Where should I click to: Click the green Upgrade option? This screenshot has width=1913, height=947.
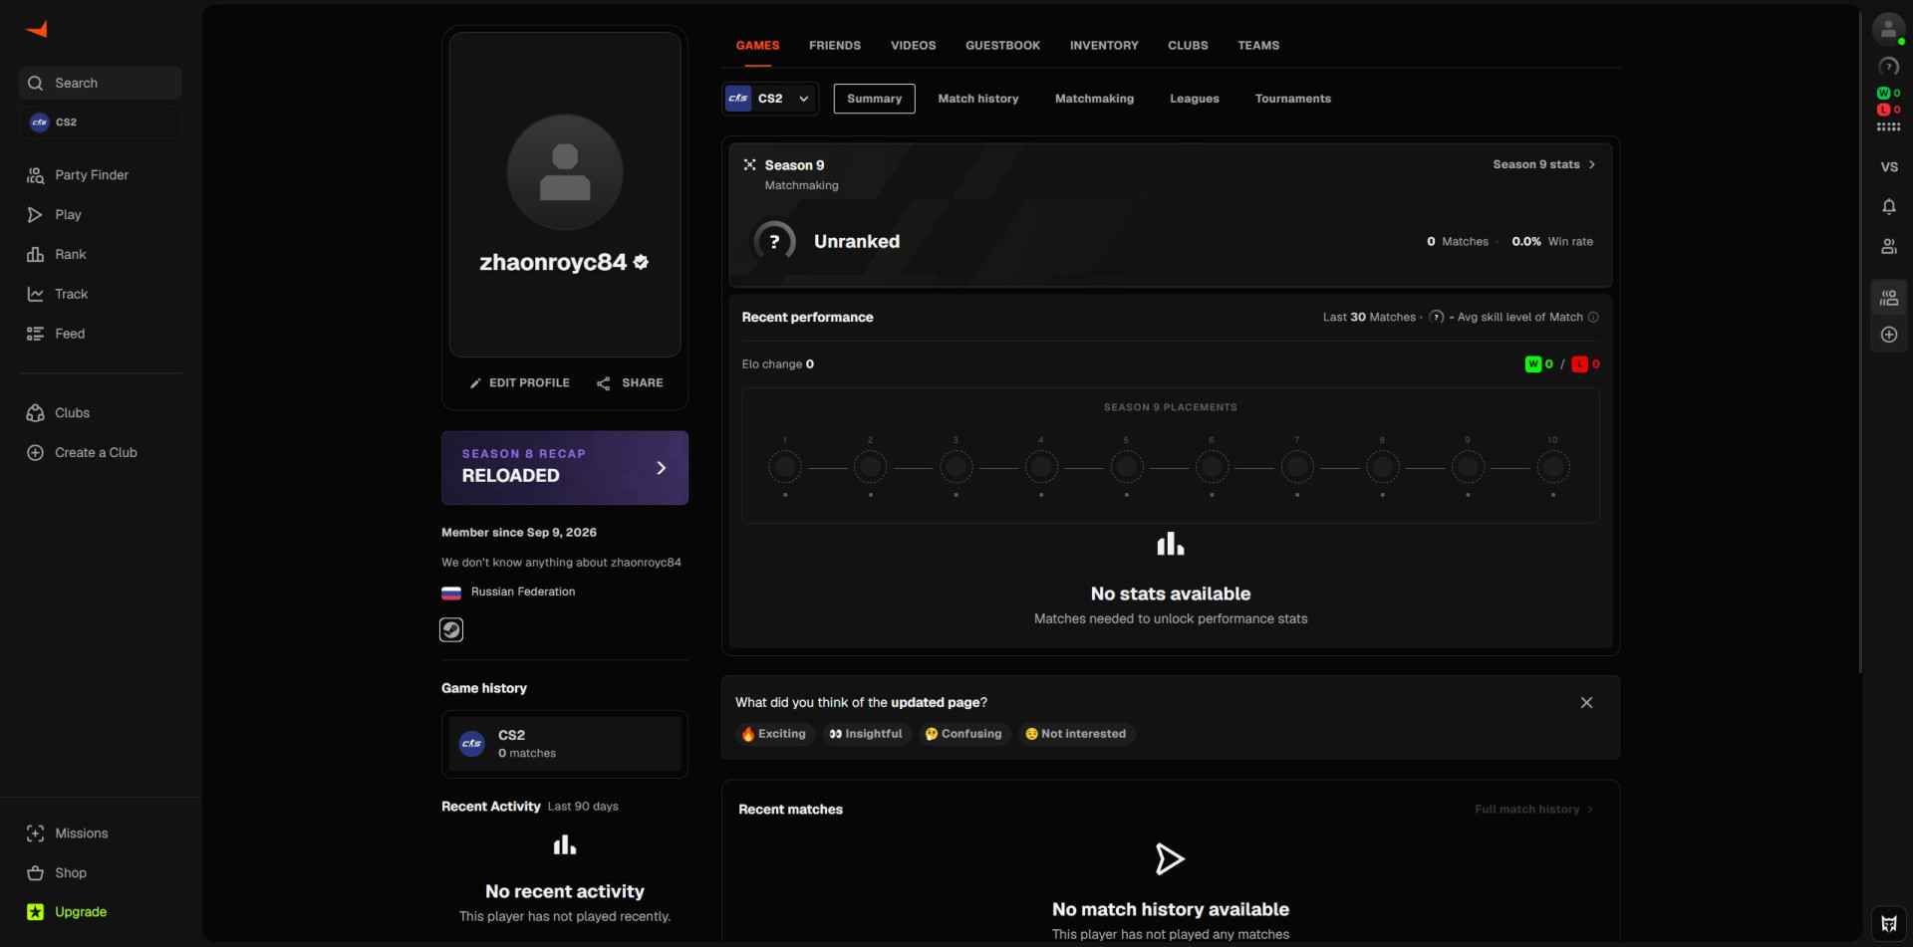80,912
